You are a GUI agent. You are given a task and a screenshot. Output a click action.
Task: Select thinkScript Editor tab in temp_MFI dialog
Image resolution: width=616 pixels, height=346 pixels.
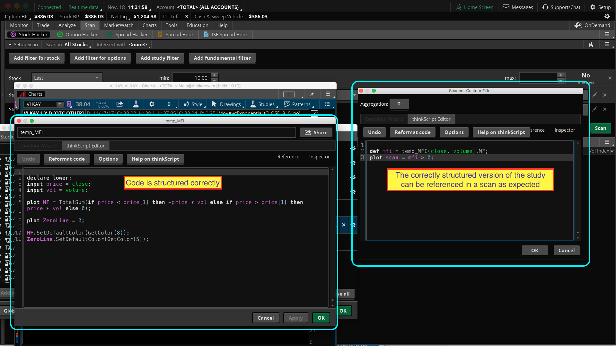coord(85,146)
